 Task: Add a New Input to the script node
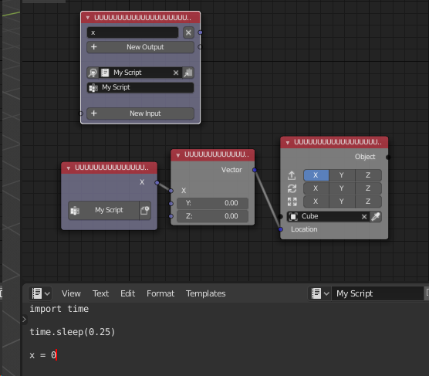(140, 113)
